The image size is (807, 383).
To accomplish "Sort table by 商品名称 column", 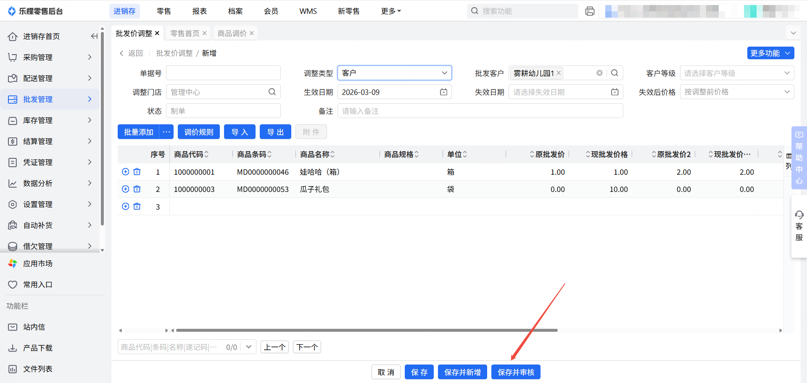I will [332, 155].
